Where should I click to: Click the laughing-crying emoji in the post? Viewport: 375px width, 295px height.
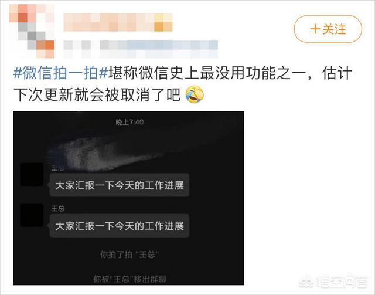pyautogui.click(x=195, y=94)
